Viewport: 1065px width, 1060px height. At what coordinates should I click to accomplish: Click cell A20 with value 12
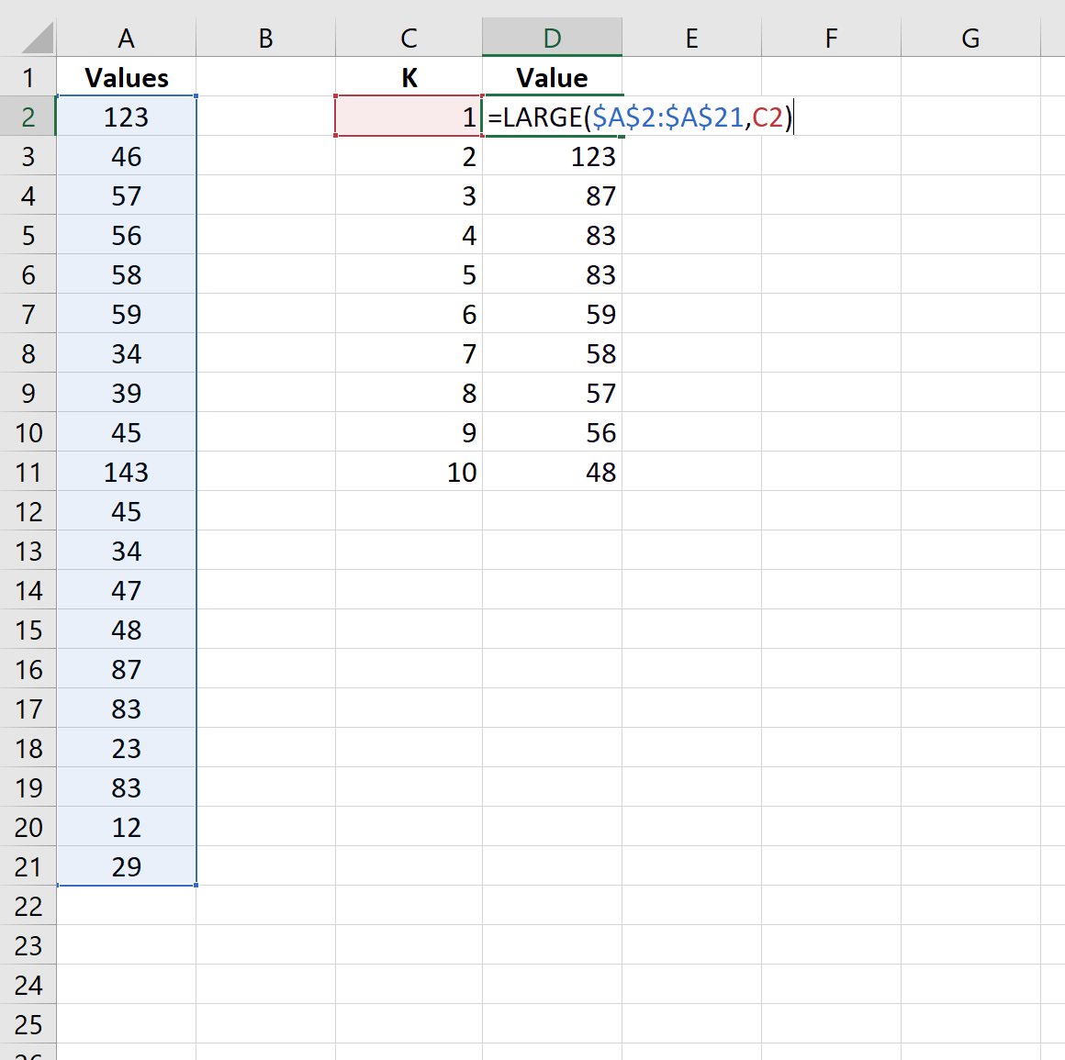127,826
